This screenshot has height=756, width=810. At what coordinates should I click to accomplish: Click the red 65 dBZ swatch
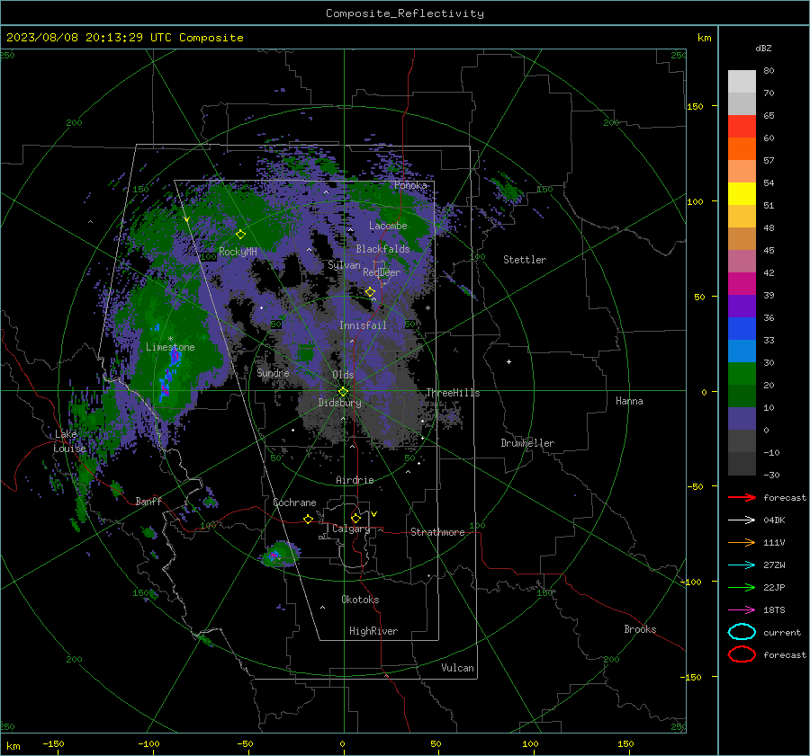742,126
